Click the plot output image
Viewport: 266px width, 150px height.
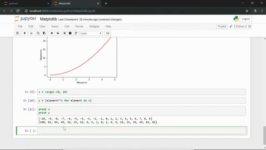tap(79, 60)
